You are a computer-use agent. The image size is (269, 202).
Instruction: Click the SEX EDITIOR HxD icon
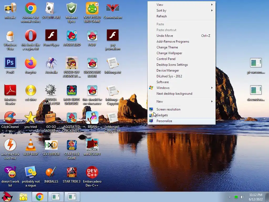click(x=51, y=147)
